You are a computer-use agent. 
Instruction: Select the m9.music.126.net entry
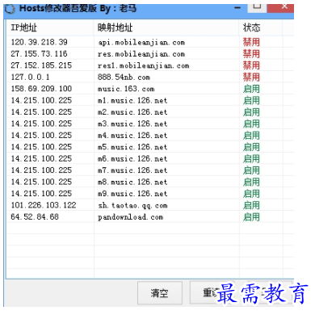coord(132,194)
